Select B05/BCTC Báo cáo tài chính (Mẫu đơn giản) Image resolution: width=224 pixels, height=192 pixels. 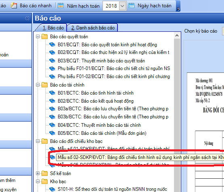point(102,133)
